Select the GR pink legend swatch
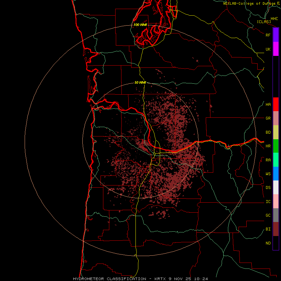 coord(276,118)
